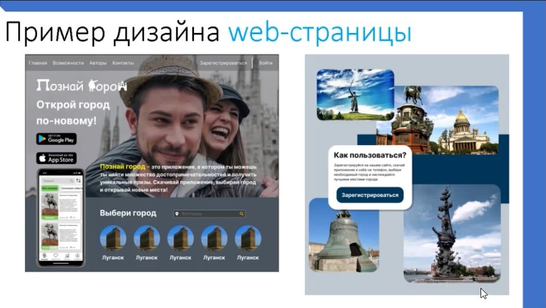Click the location pin icon in city search

click(x=177, y=214)
